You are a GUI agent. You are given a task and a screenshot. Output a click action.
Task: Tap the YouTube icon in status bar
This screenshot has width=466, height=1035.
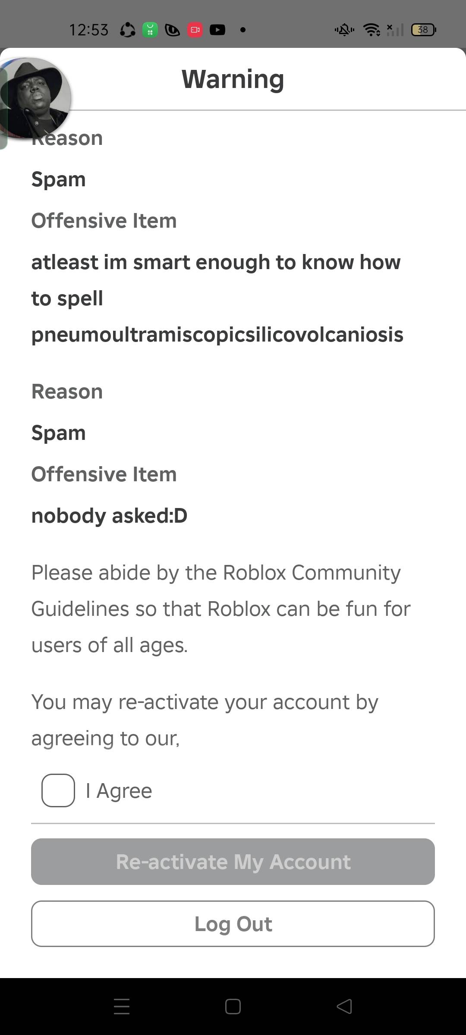point(217,30)
